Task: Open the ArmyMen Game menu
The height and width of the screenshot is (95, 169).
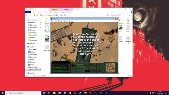Action: click(71, 21)
